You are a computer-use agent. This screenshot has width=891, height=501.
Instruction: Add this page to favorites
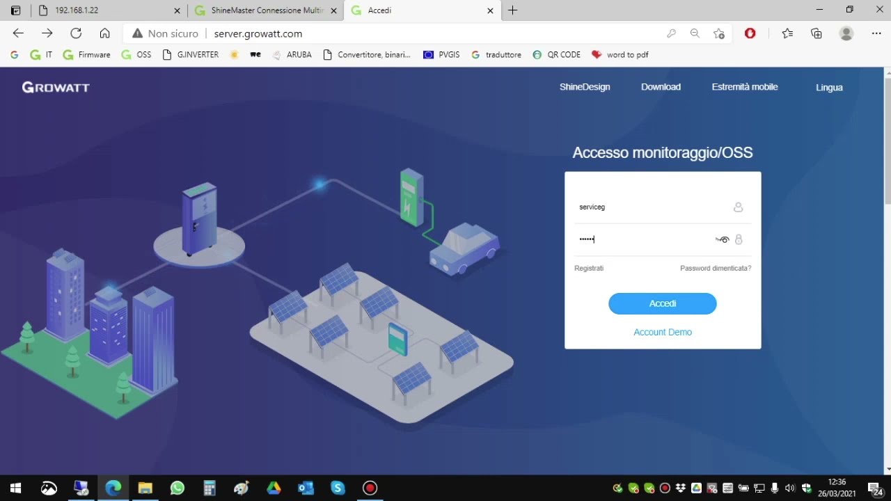[719, 33]
